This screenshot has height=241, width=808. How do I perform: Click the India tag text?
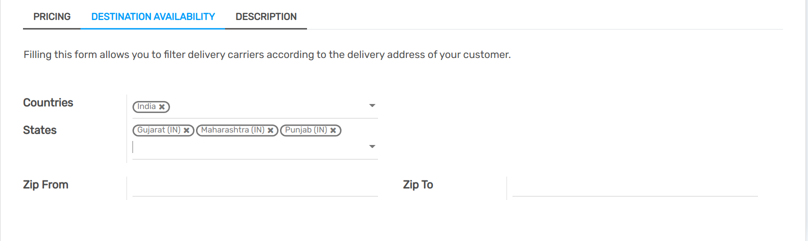click(x=146, y=106)
